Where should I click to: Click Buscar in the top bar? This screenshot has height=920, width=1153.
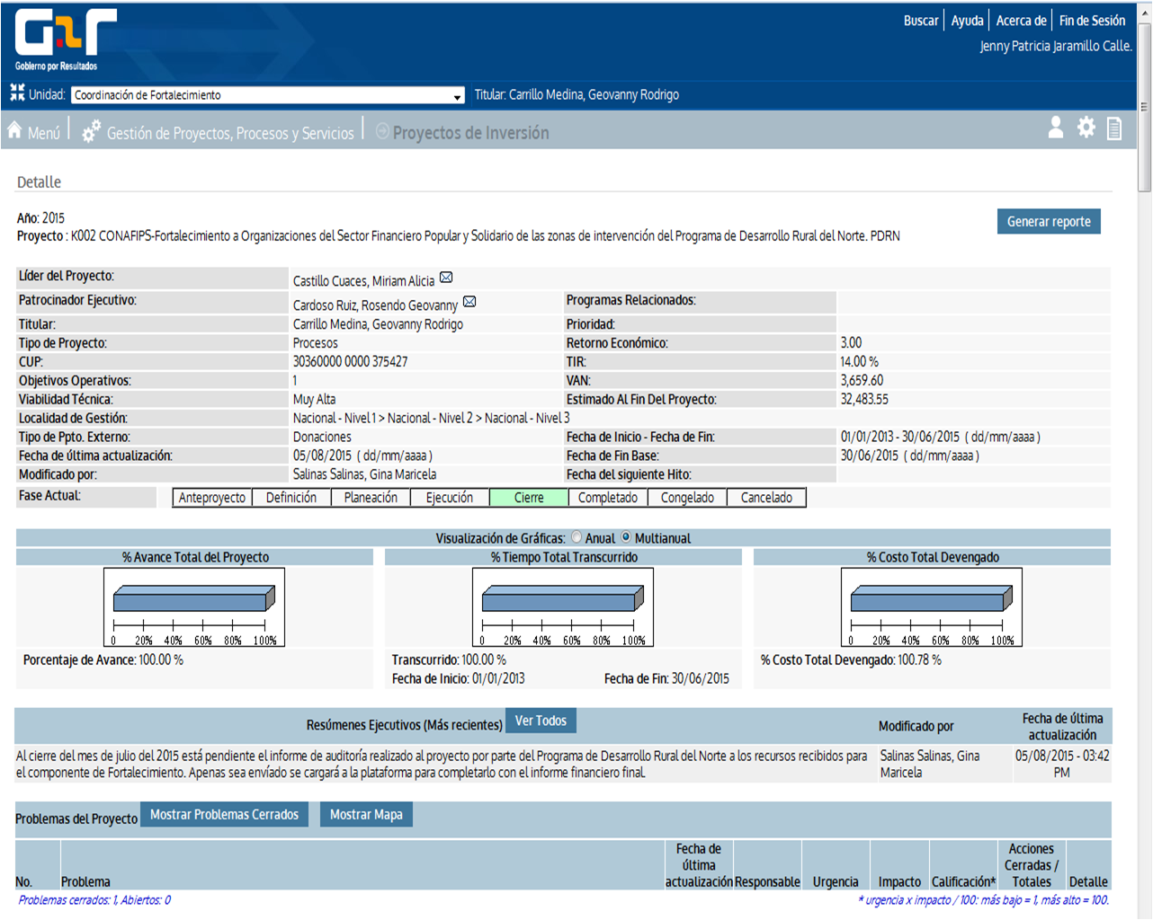coord(920,21)
